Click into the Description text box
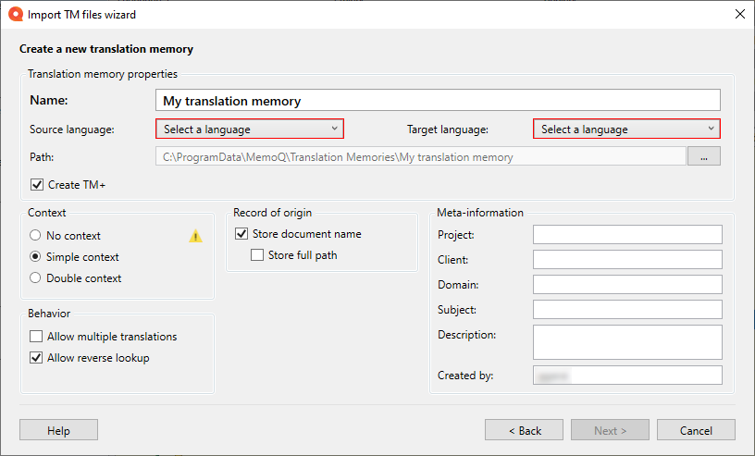The image size is (755, 456). (627, 341)
